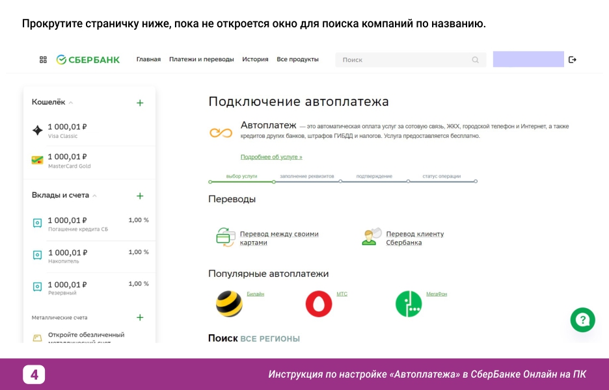This screenshot has height=390, width=609.
Task: Click the Поиск search field
Action: tap(411, 60)
